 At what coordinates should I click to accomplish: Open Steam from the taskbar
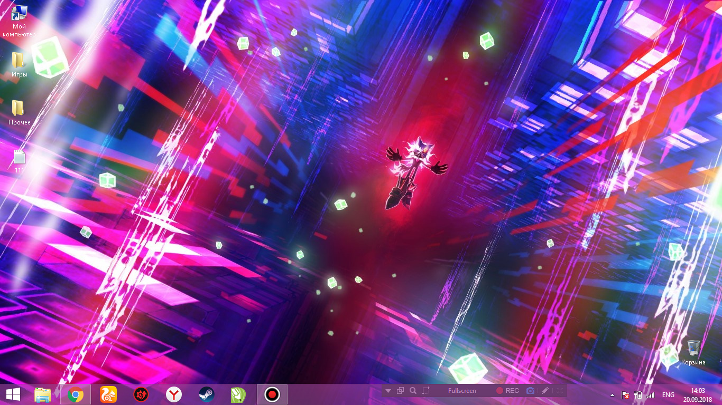tap(206, 394)
